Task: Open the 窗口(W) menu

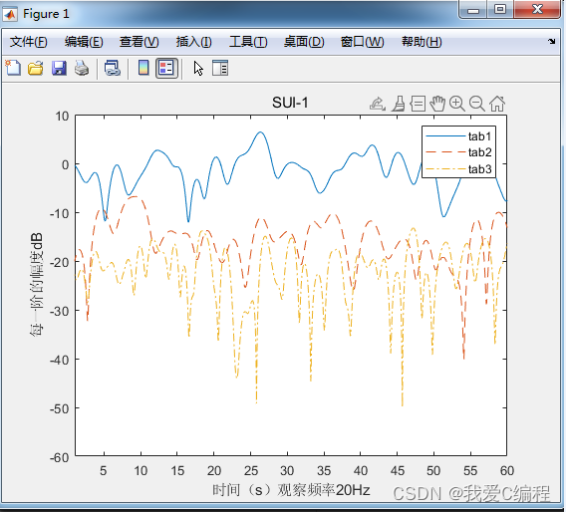Action: [362, 42]
